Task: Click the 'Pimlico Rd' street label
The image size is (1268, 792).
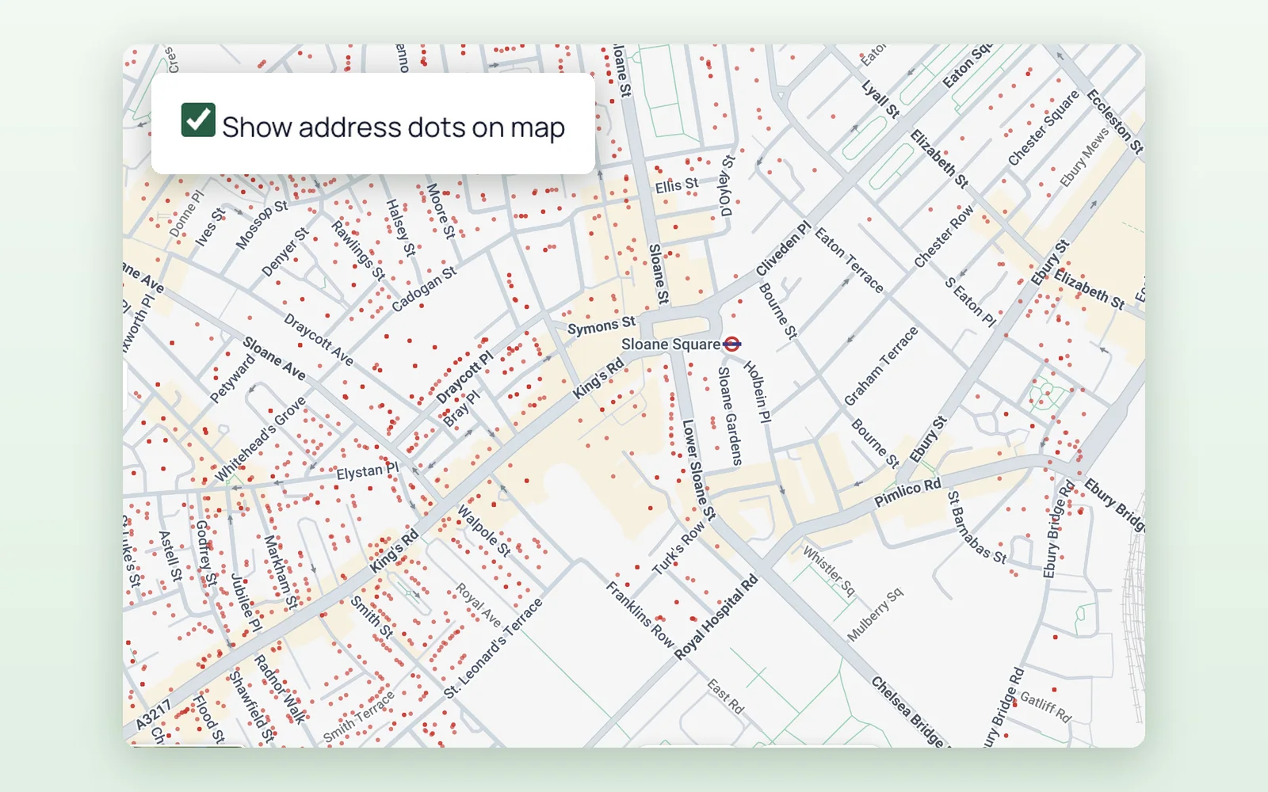Action: pos(908,492)
